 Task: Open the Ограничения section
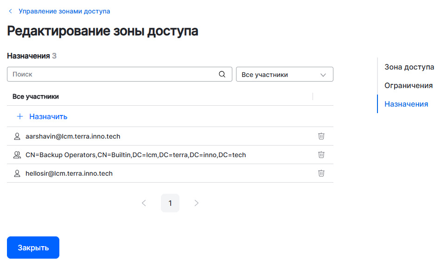point(409,85)
